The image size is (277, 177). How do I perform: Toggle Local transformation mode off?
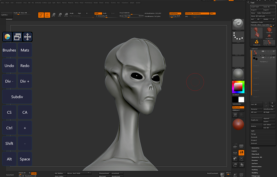click(241, 153)
